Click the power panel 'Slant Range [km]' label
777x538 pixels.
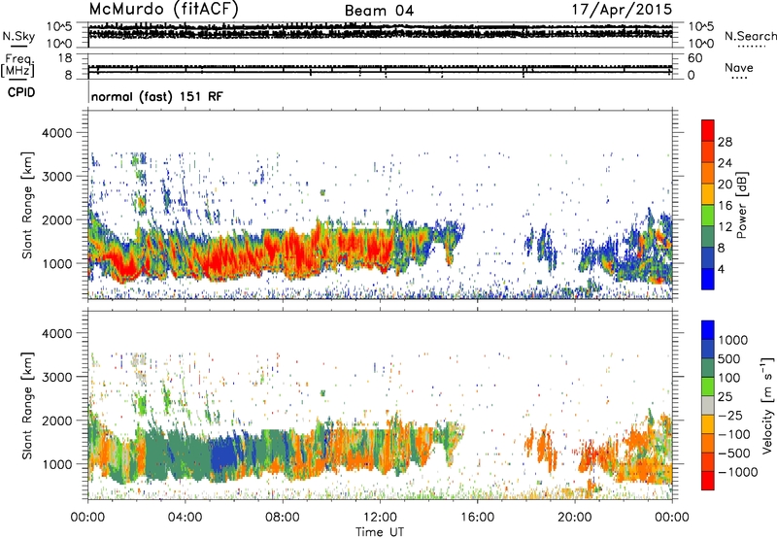pyautogui.click(x=27, y=205)
